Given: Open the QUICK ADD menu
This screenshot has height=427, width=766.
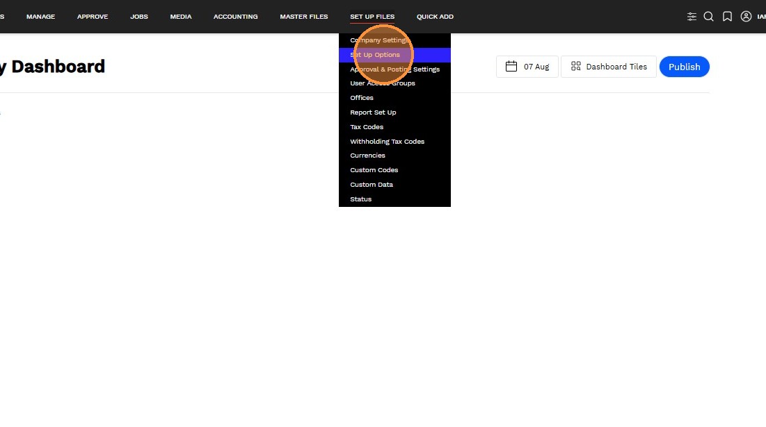Looking at the screenshot, I should click(x=435, y=17).
